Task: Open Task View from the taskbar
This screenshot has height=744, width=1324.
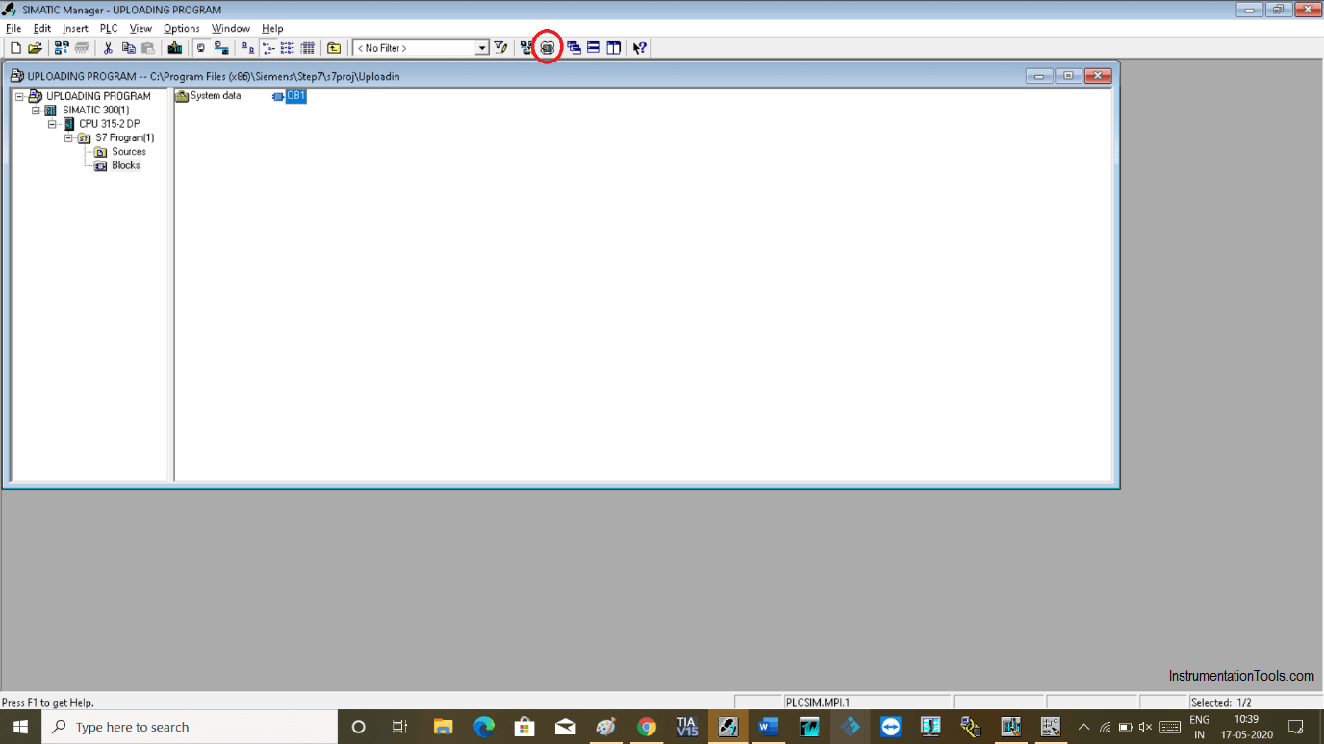Action: (400, 727)
